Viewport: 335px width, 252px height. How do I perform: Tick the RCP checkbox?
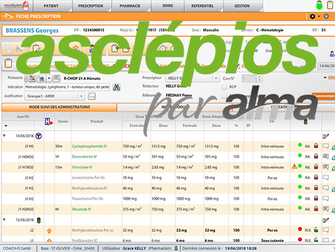coord(224,87)
